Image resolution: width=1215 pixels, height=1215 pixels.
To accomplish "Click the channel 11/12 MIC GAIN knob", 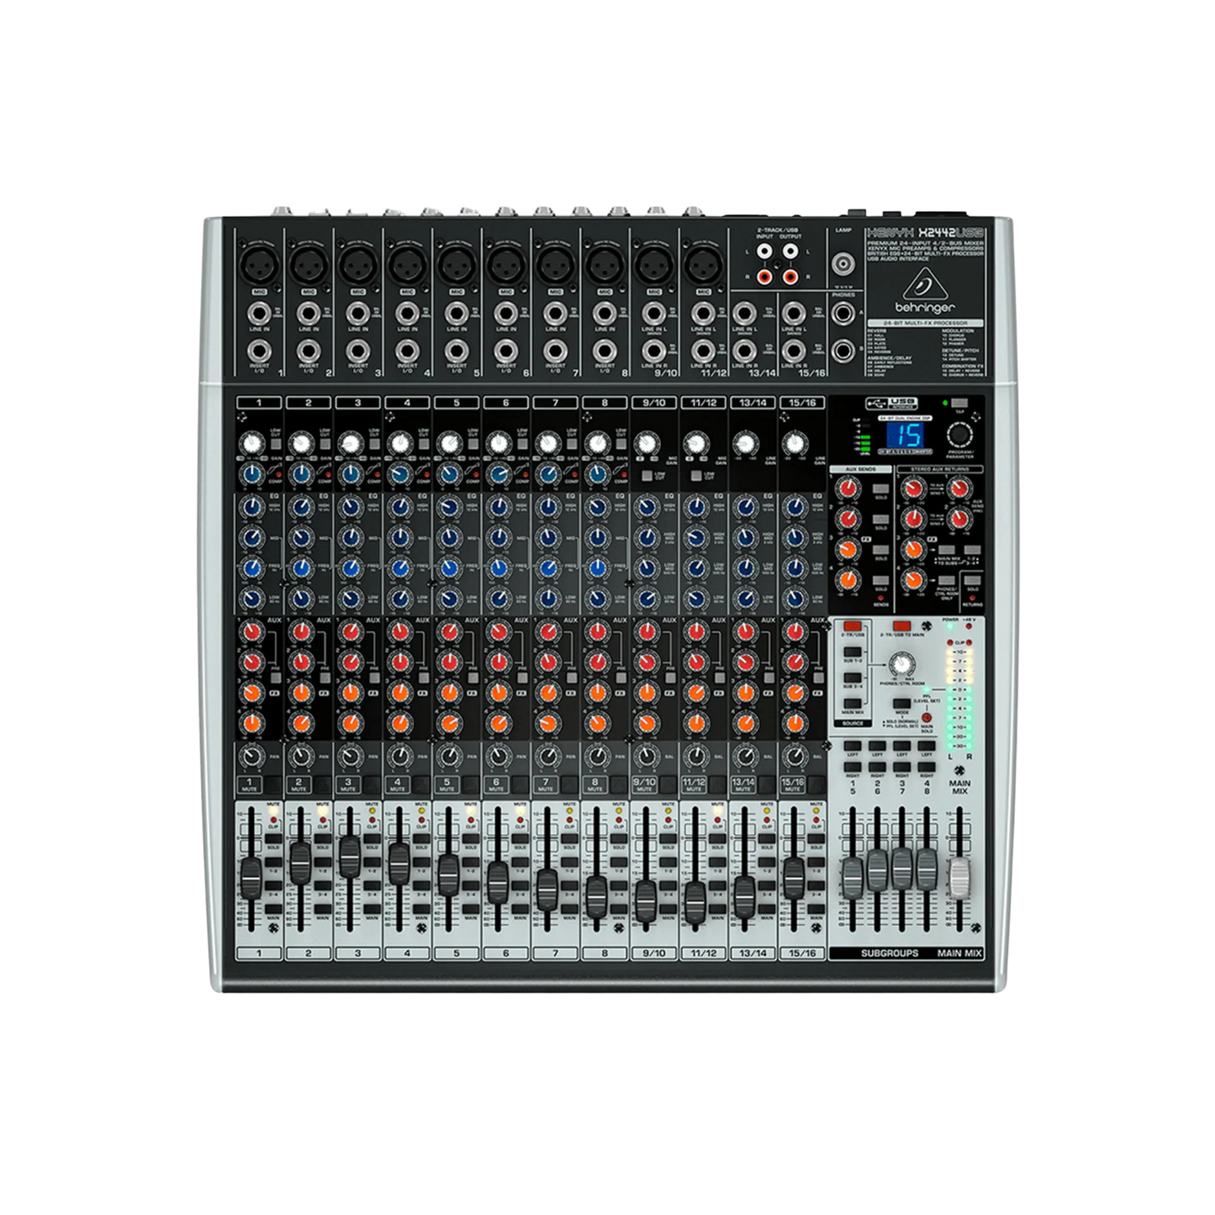I will click(696, 442).
